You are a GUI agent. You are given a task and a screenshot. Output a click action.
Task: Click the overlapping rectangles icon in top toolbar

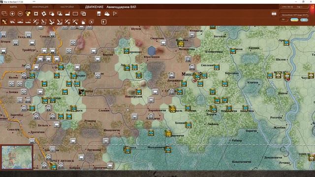pos(4,14)
